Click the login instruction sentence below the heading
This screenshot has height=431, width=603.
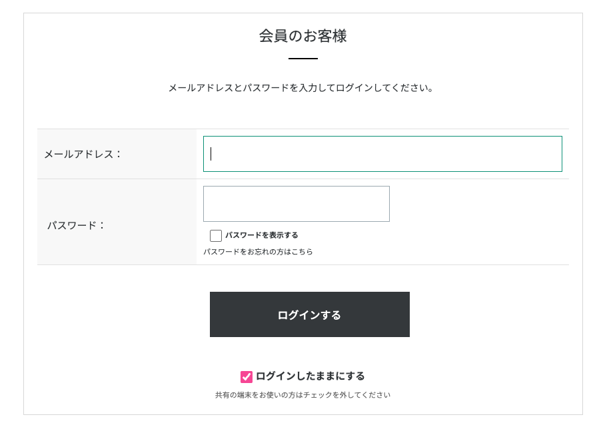pos(303,88)
